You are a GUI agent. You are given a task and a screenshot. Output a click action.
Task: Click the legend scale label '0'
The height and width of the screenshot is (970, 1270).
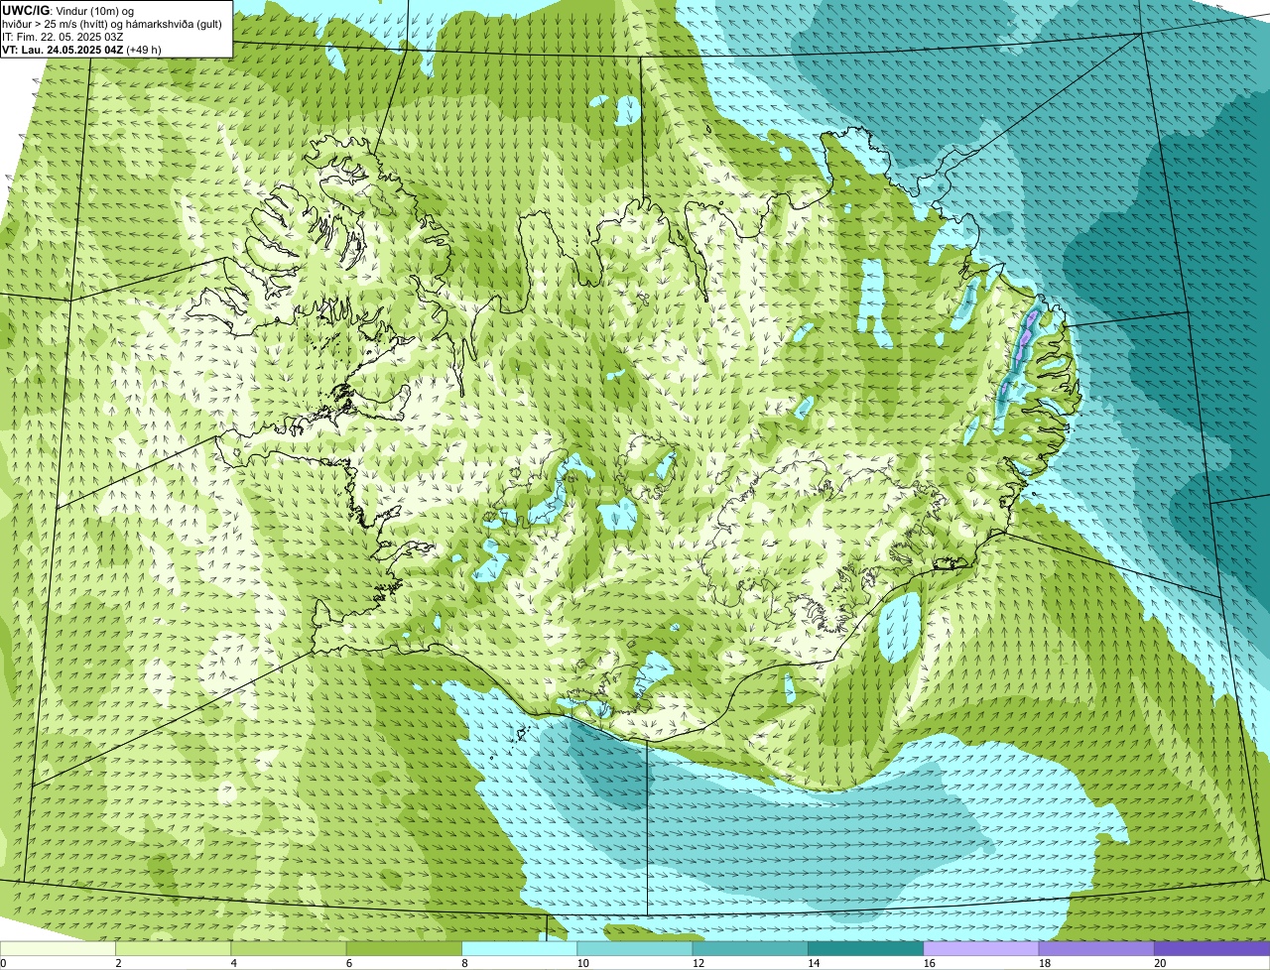click(3, 963)
